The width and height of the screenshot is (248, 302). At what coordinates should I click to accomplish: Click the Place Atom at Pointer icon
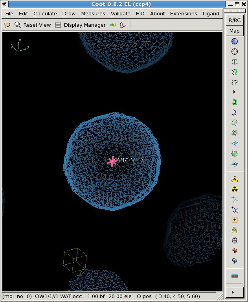click(235, 220)
